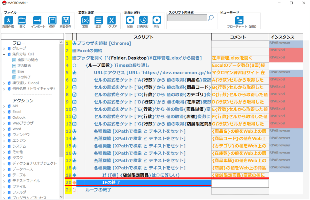This screenshot has width=310, height=200.
Task: Click the row 5 browser icon
Action: [x=74, y=73]
